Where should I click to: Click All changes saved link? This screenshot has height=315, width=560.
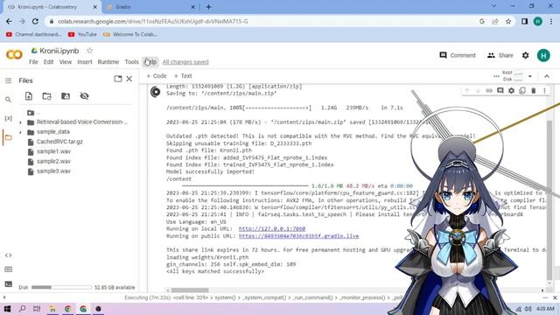tap(185, 62)
